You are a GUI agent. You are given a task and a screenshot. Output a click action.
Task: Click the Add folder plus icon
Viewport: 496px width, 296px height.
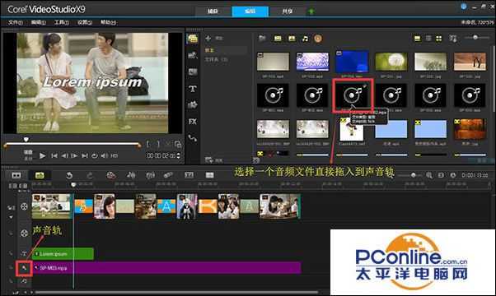pos(208,38)
